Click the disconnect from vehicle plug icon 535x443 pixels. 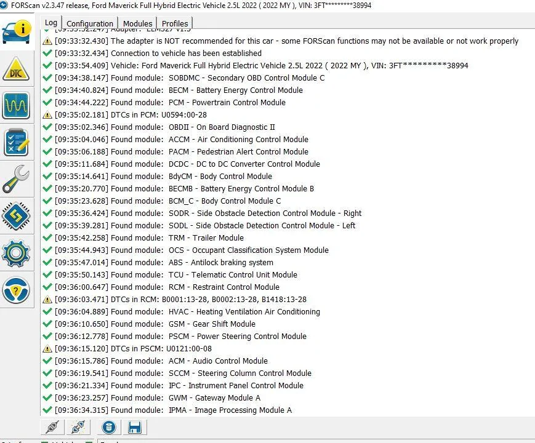coord(78,427)
